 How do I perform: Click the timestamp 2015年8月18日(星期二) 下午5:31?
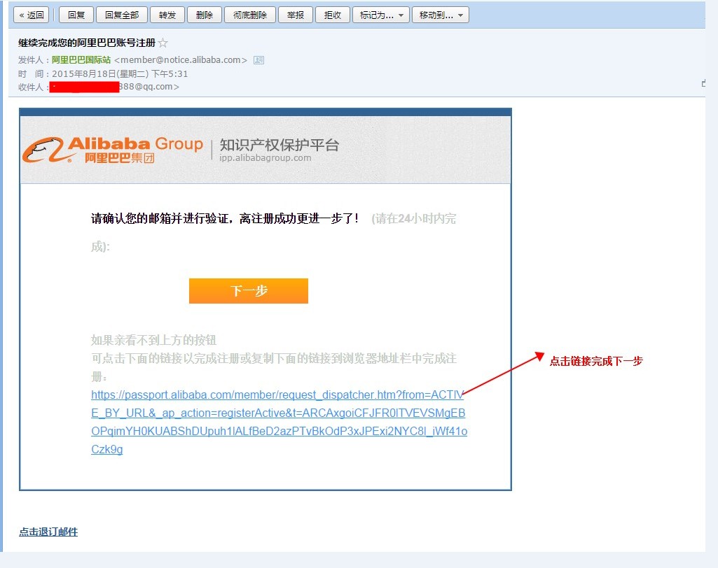coord(120,73)
